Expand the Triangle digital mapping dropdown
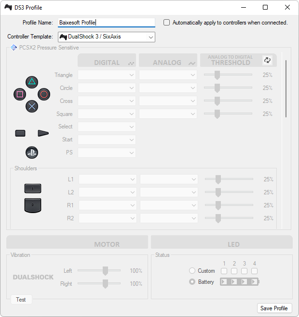The image size is (299, 317). pos(107,75)
